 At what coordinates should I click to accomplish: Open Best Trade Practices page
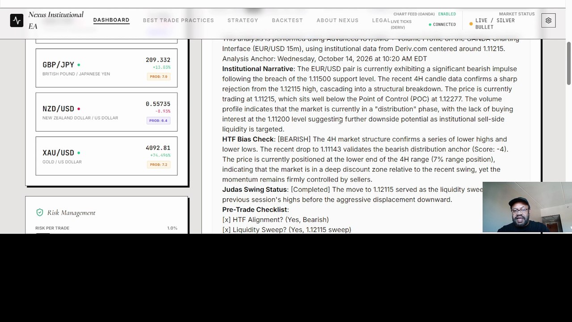(x=178, y=20)
